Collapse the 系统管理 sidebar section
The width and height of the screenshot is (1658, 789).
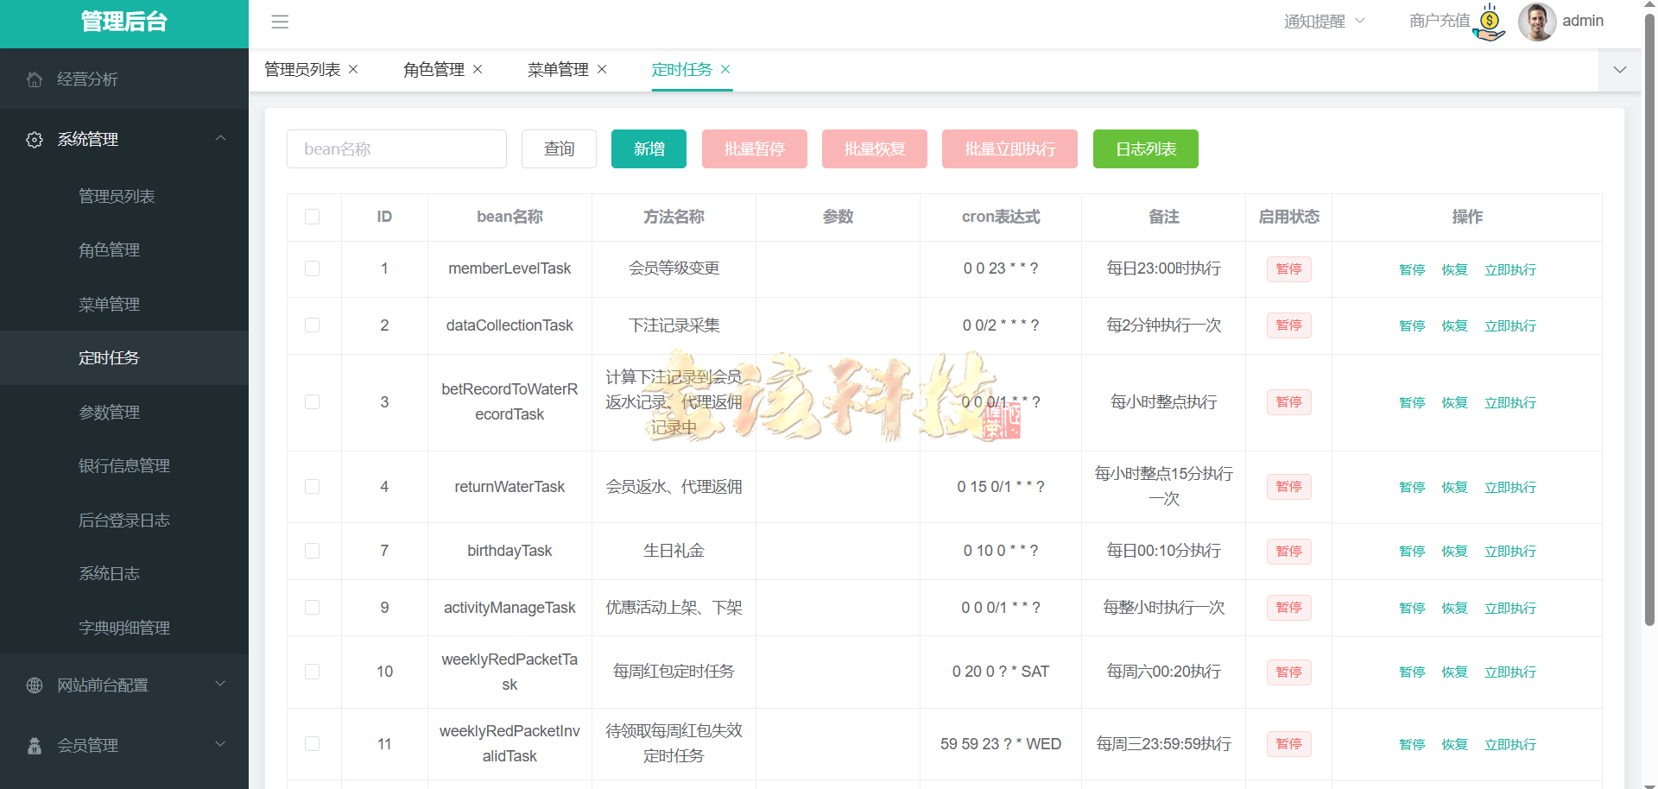[220, 138]
